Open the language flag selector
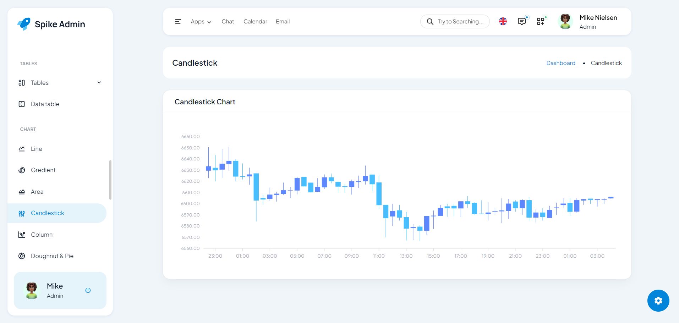This screenshot has height=323, width=679. pyautogui.click(x=503, y=22)
